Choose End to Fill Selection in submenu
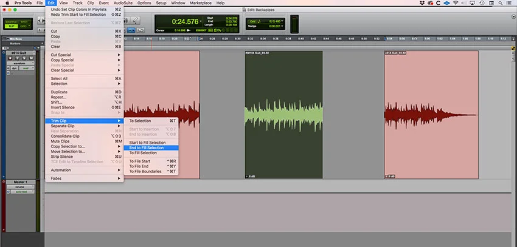The width and height of the screenshot is (517, 247). 151,147
